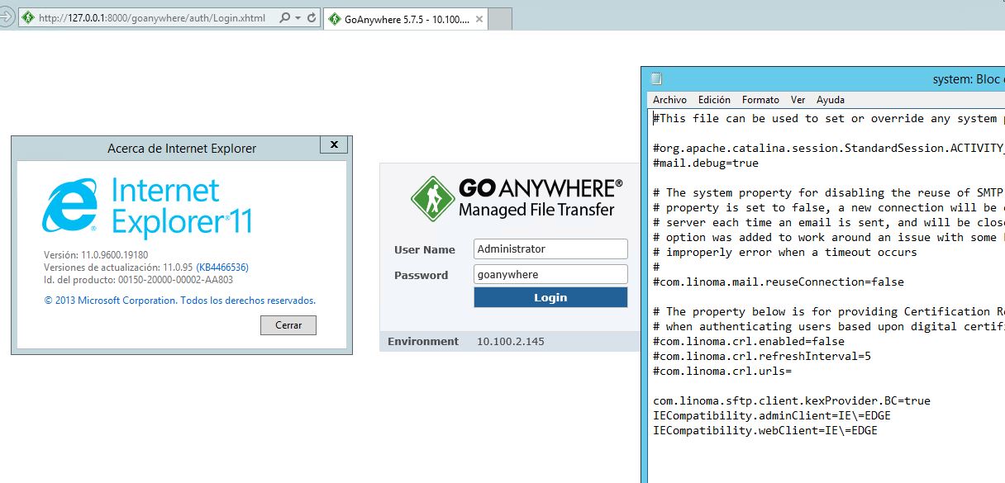Click the '#com.linoma.crl.urls=' line
The width and height of the screenshot is (1005, 483).
coord(722,372)
